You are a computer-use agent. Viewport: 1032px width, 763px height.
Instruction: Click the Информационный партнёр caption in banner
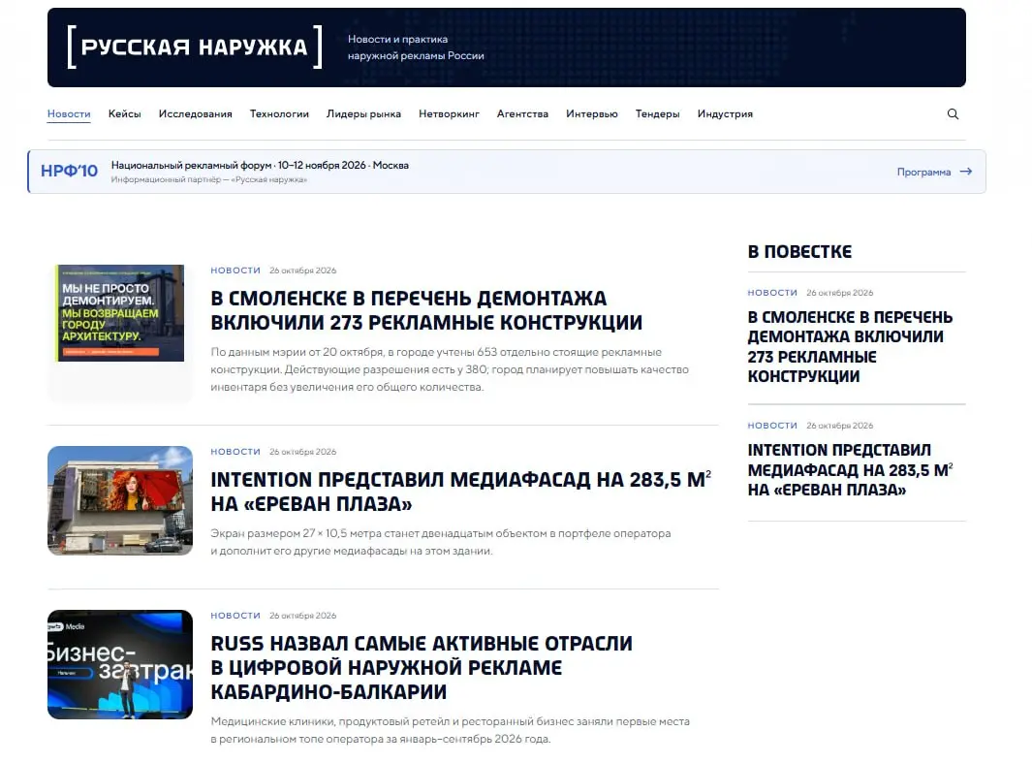208,179
